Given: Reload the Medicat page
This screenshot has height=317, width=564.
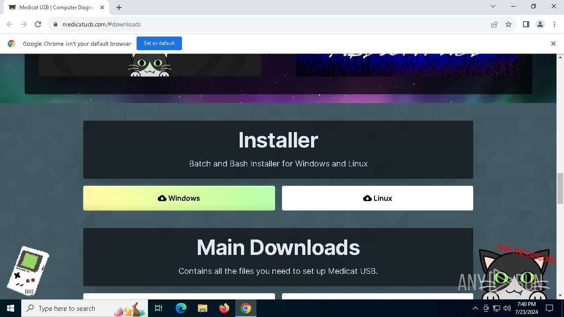Looking at the screenshot, I should 38,24.
